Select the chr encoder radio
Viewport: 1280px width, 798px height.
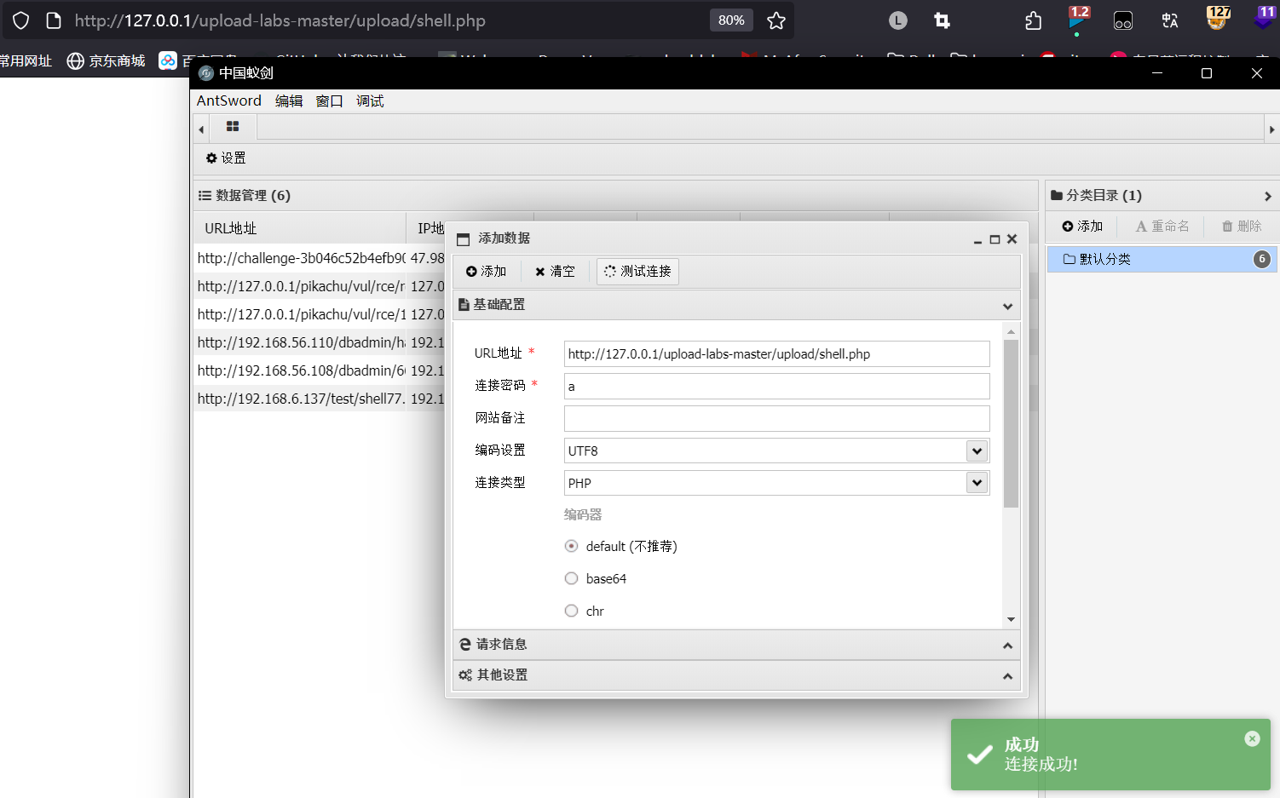572,611
